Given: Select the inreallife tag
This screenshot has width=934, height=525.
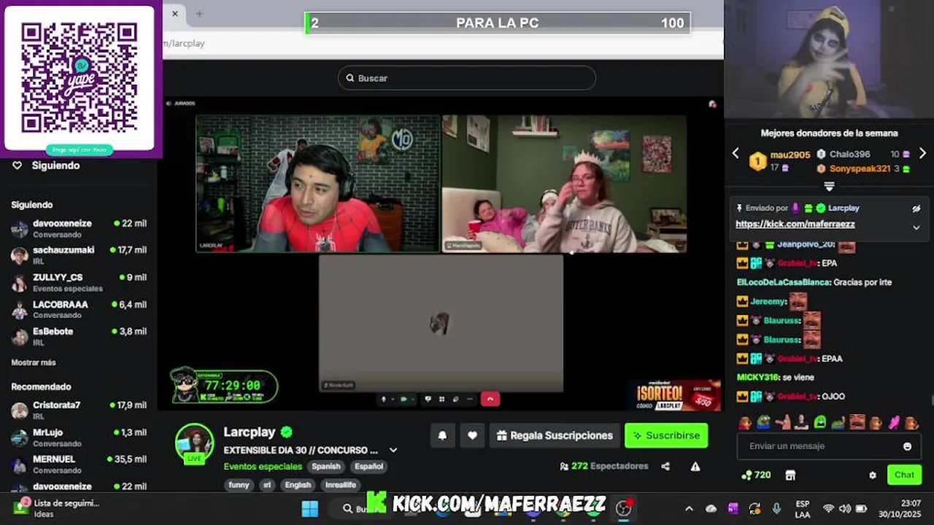Looking at the screenshot, I should 340,485.
